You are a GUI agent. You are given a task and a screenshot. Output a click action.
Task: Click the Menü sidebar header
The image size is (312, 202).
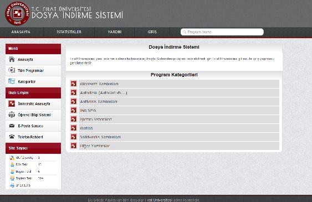pos(33,49)
